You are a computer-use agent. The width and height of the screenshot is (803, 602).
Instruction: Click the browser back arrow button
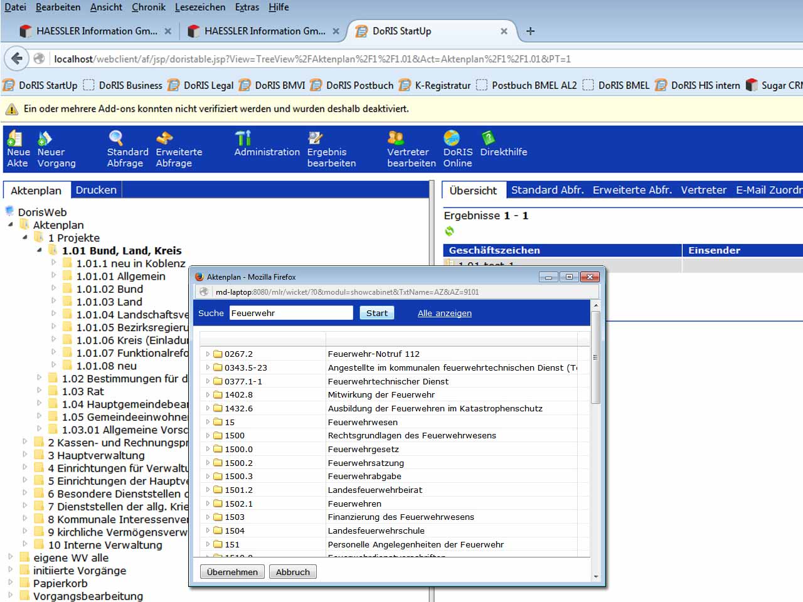[x=17, y=59]
